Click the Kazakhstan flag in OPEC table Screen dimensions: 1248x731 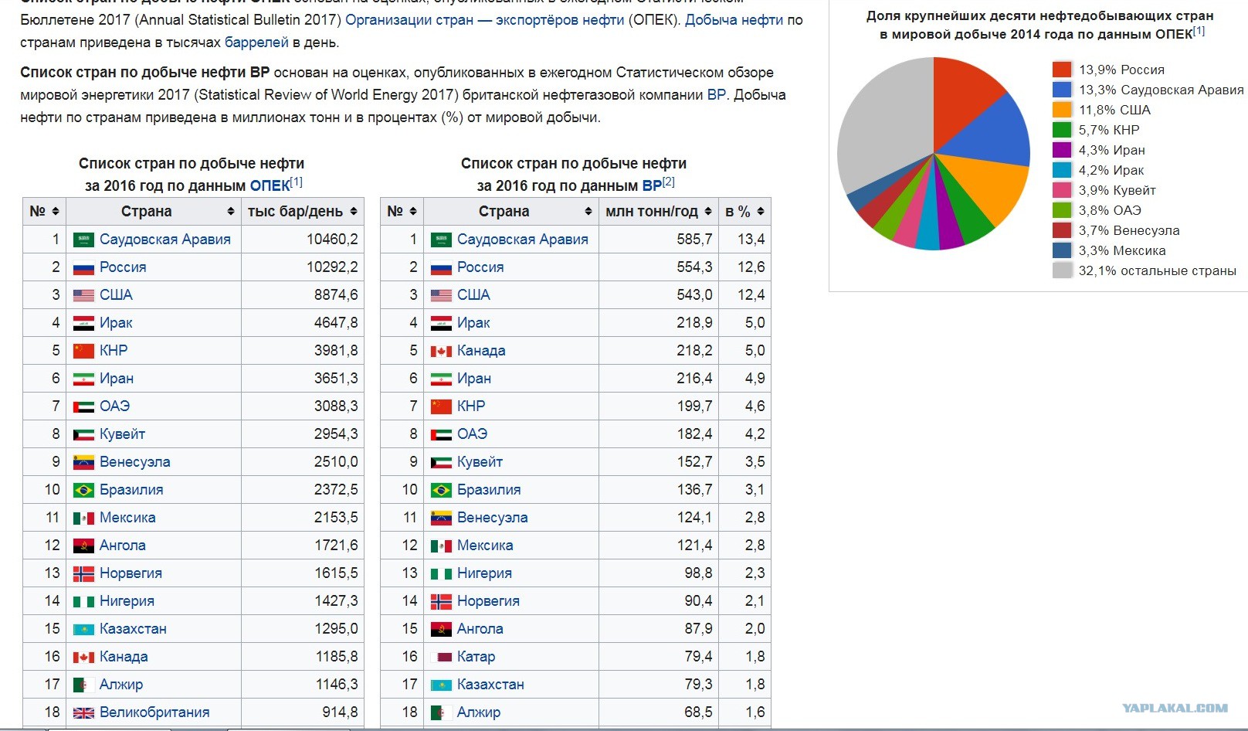pos(83,629)
